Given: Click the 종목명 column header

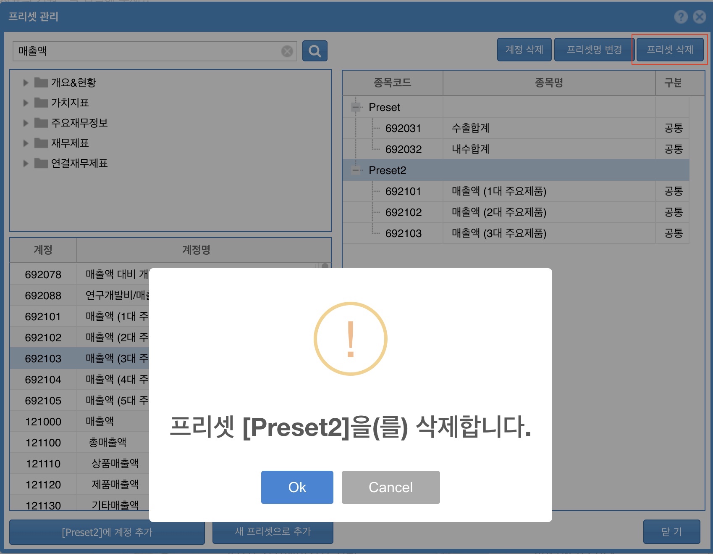Looking at the screenshot, I should pos(549,83).
